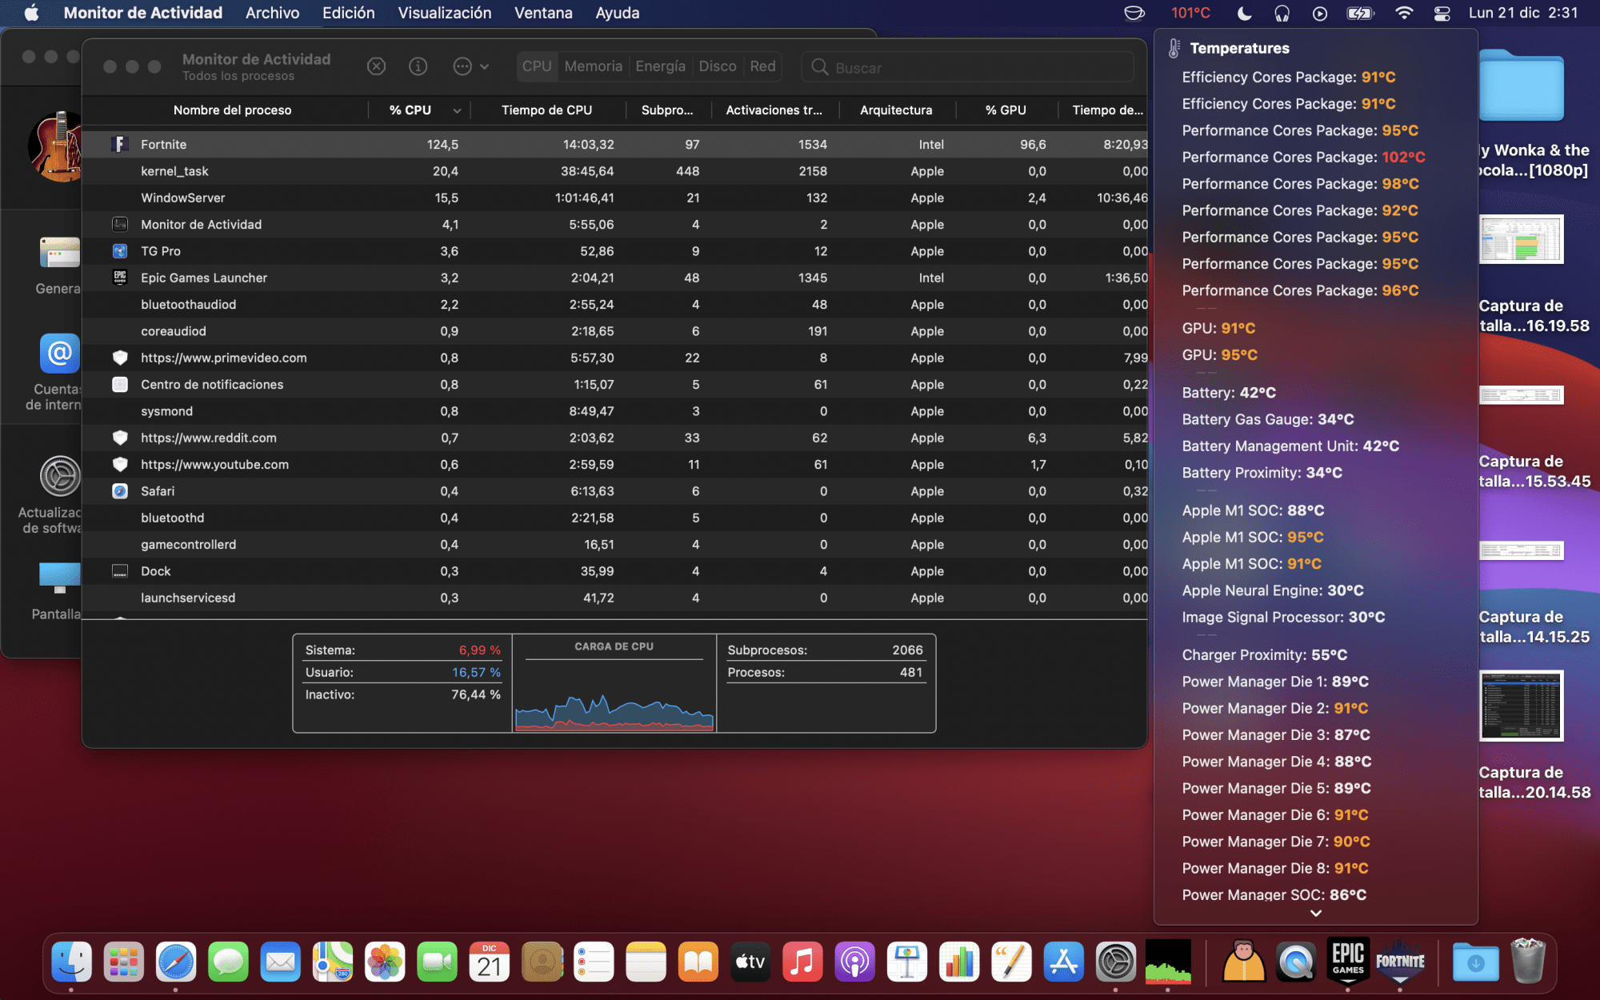The height and width of the screenshot is (1000, 1600).
Task: Click the CPU history graph icon in the Dock
Action: (1170, 962)
